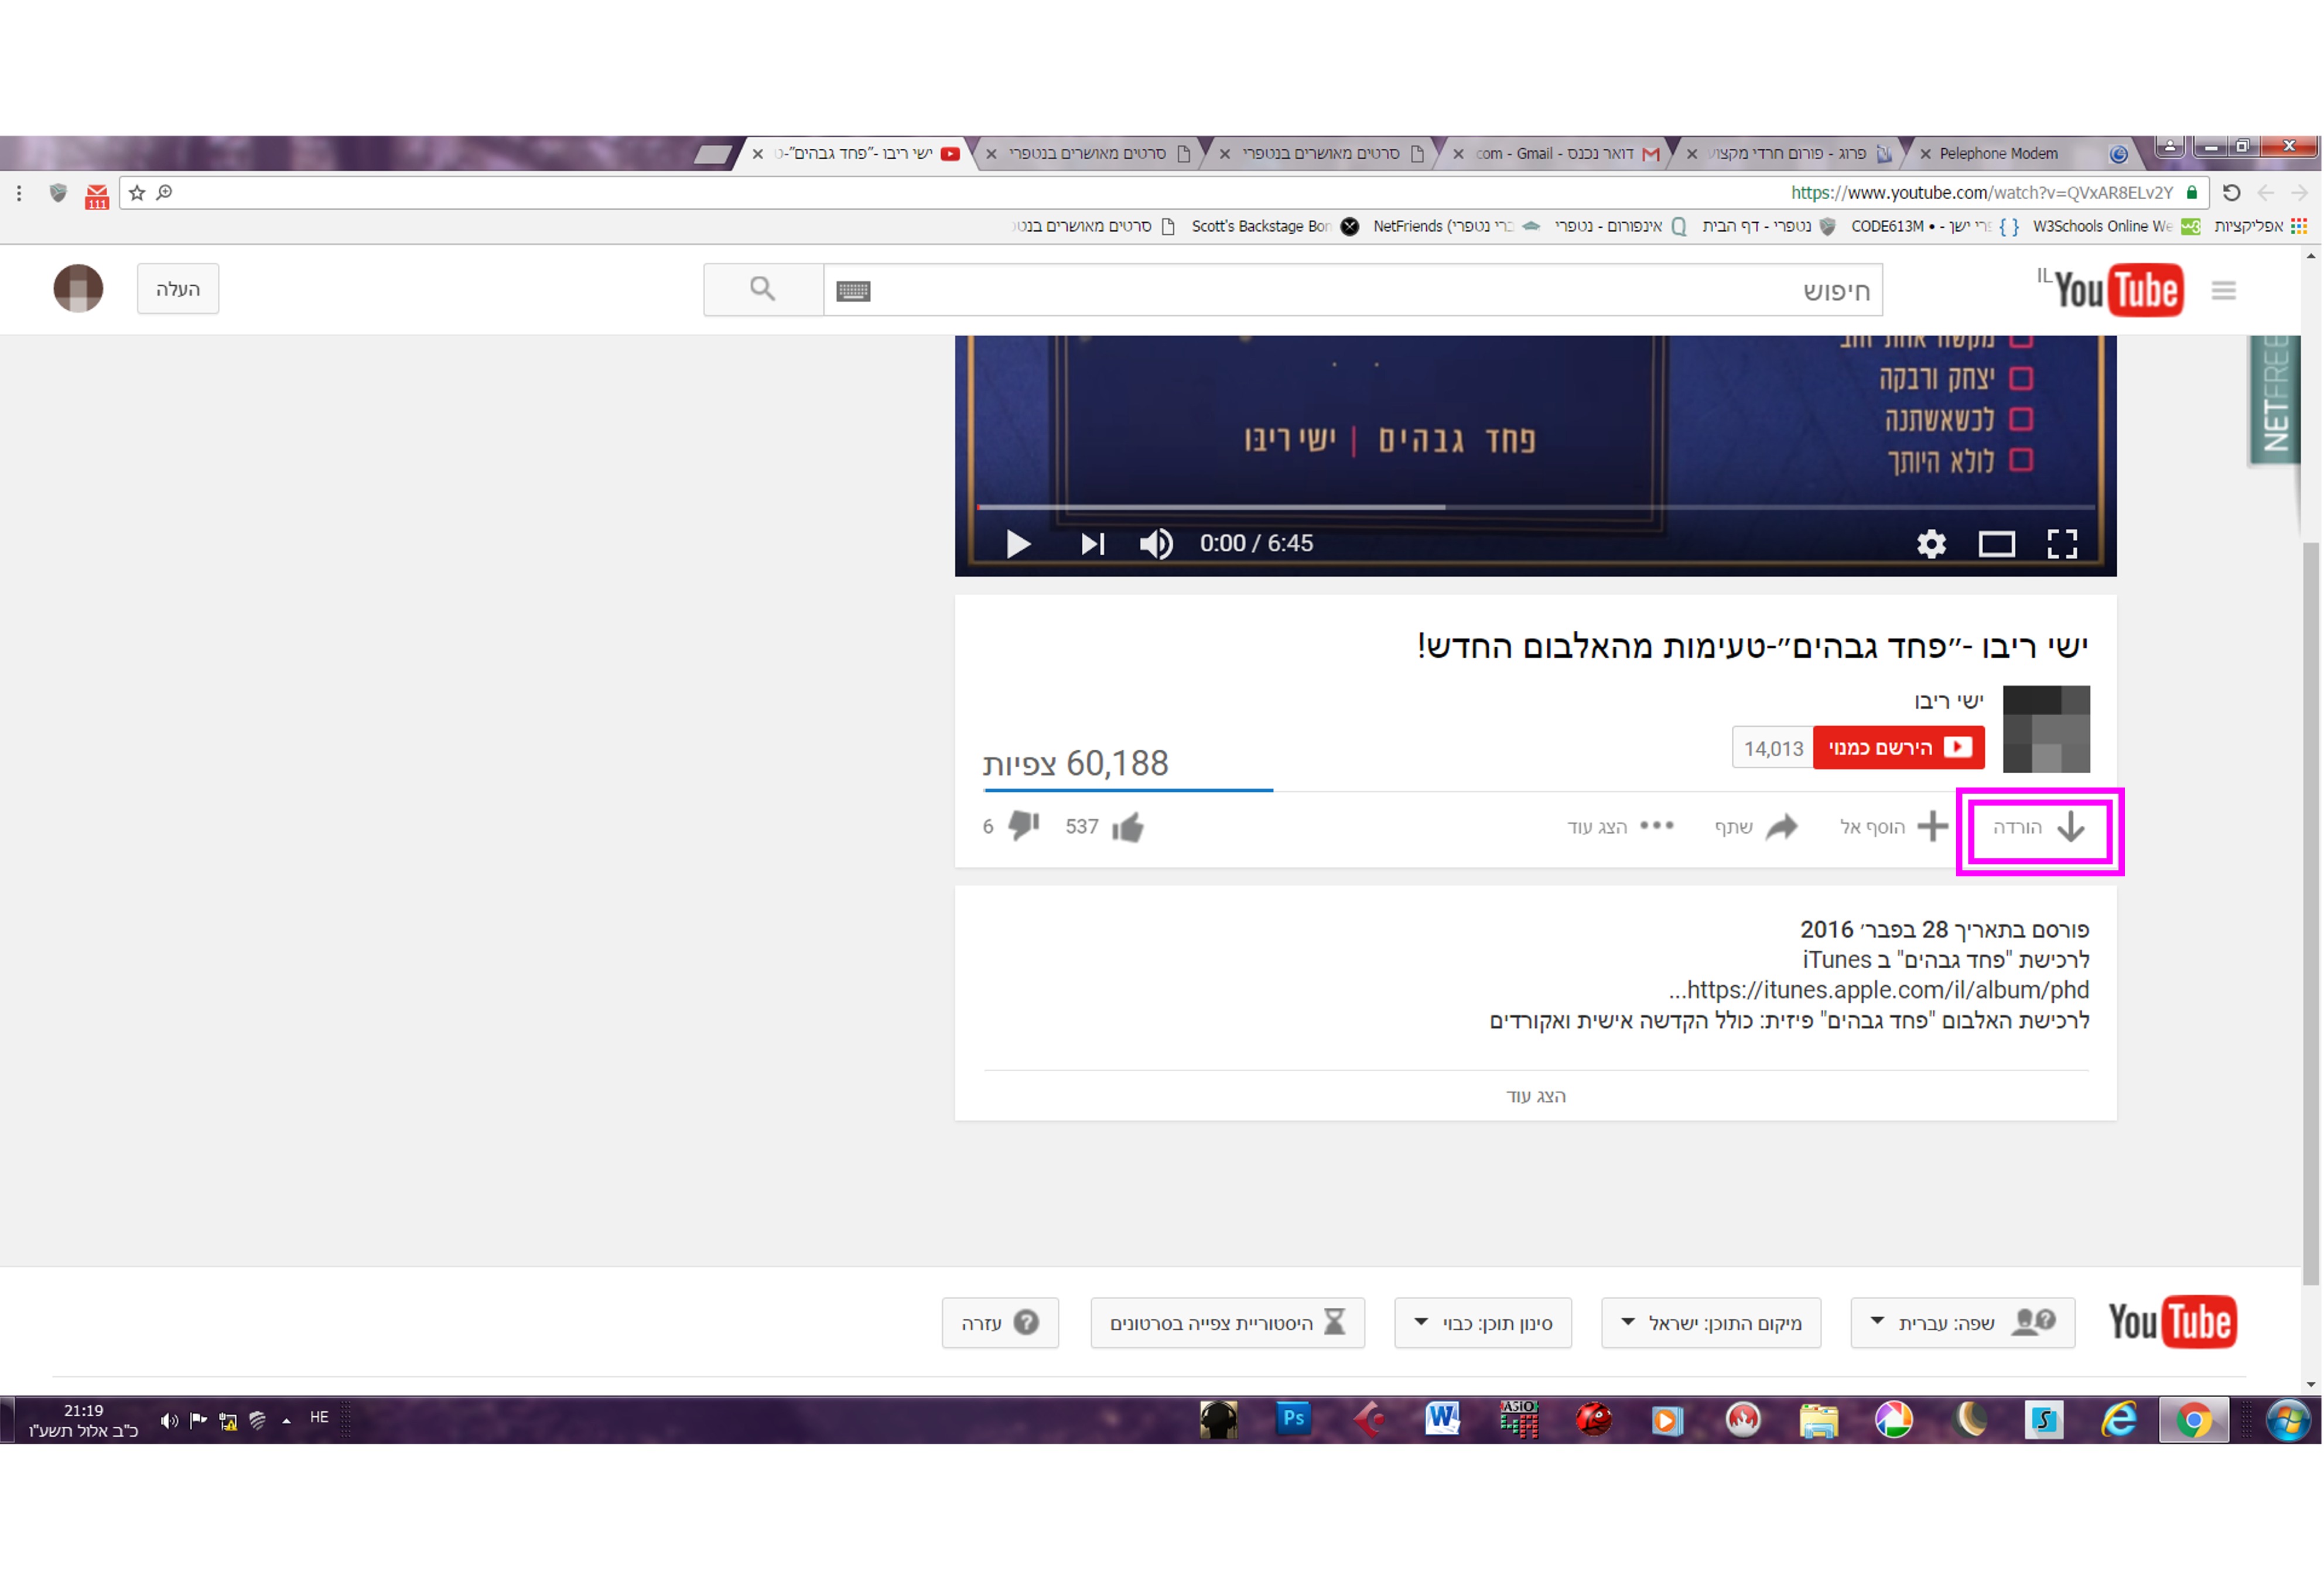The height and width of the screenshot is (1582, 2324).
Task: Like the video with thumbs up
Action: (1128, 827)
